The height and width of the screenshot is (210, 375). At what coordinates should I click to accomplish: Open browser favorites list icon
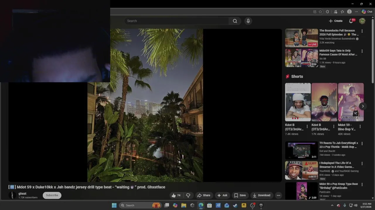pyautogui.click(x=342, y=12)
